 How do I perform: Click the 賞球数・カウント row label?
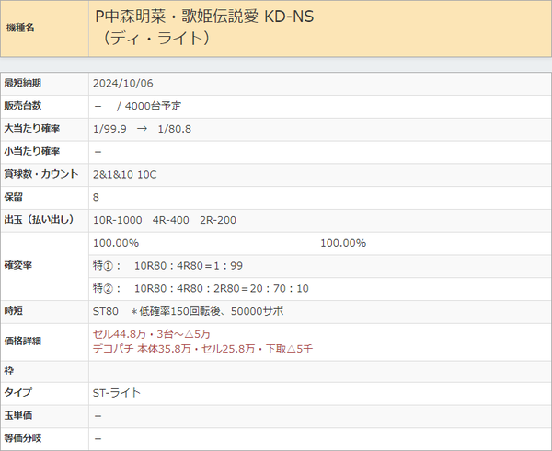[41, 174]
